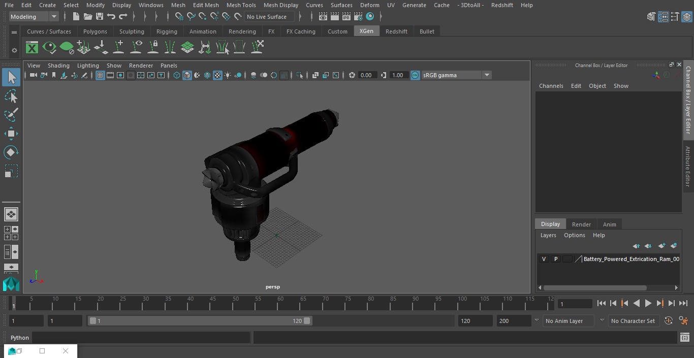
Task: Click the XGen guide lock icon
Action: point(153,48)
